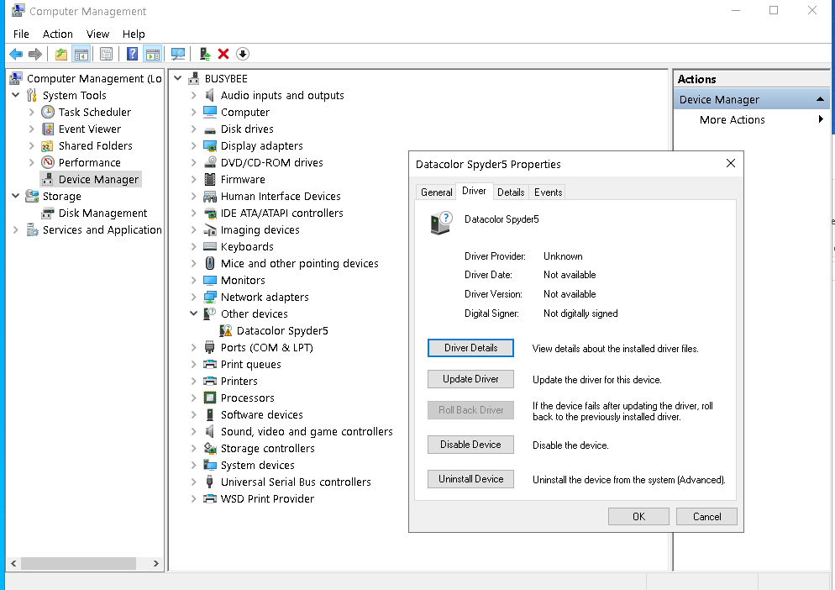This screenshot has width=835, height=590.
Task: Select WSD Print Provider entry
Action: (x=267, y=499)
